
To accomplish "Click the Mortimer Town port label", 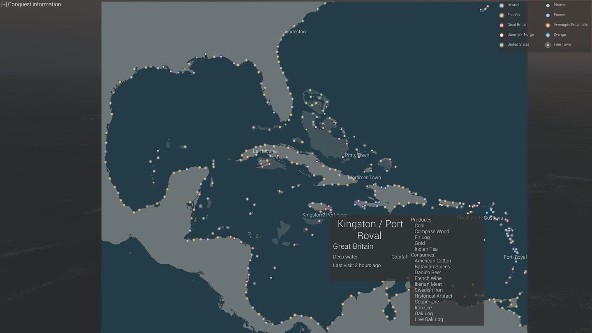I will 364,178.
